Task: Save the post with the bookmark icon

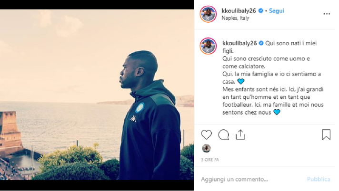Action: 326,134
